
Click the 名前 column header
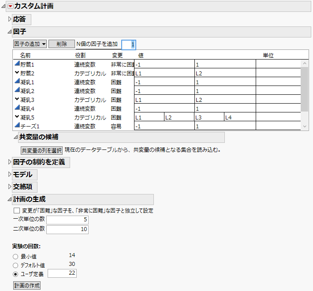25,55
